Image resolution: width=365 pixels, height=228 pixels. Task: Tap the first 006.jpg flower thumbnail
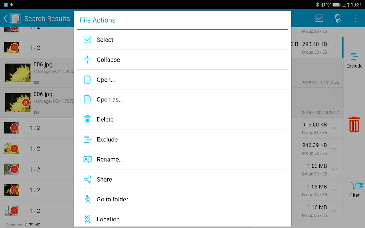pyautogui.click(x=18, y=73)
